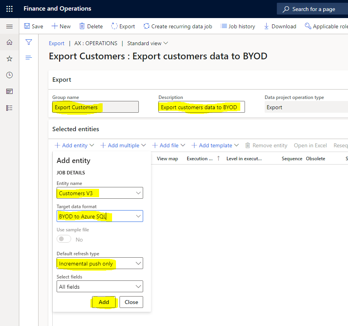Screen dimensions: 348x326
Task: Click the Export section header
Action: [62, 80]
